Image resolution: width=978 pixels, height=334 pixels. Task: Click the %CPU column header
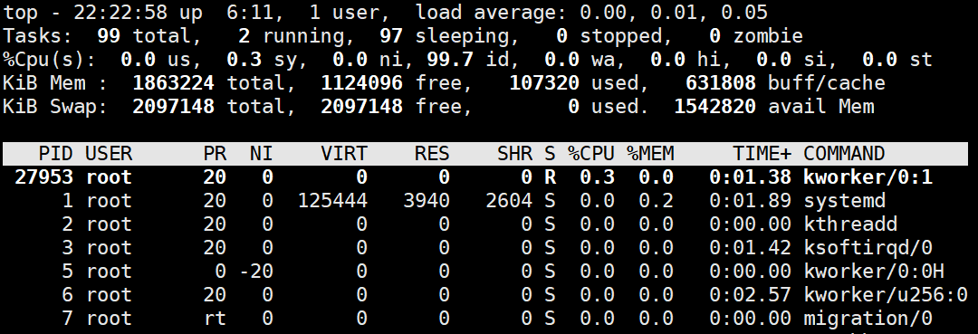click(591, 153)
